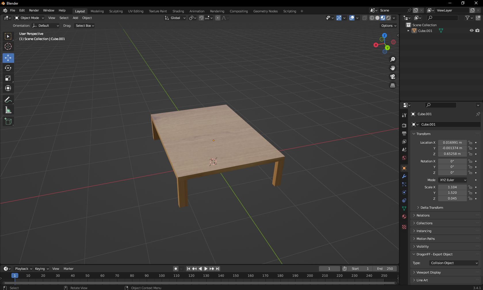This screenshot has height=290, width=483.
Task: Select the Add Cube tool in the toolbar
Action: coord(8,121)
